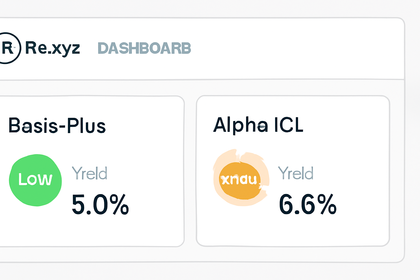Click the Basis-Plus product title link
Image resolution: width=420 pixels, height=280 pixels.
point(57,126)
